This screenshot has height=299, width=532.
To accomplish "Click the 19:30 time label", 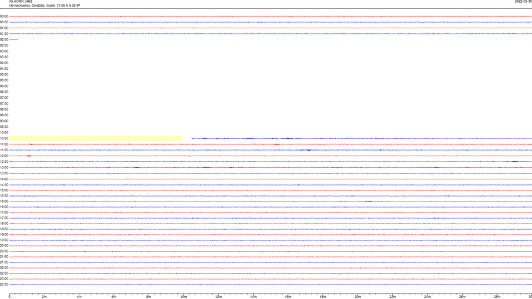I will (4, 240).
